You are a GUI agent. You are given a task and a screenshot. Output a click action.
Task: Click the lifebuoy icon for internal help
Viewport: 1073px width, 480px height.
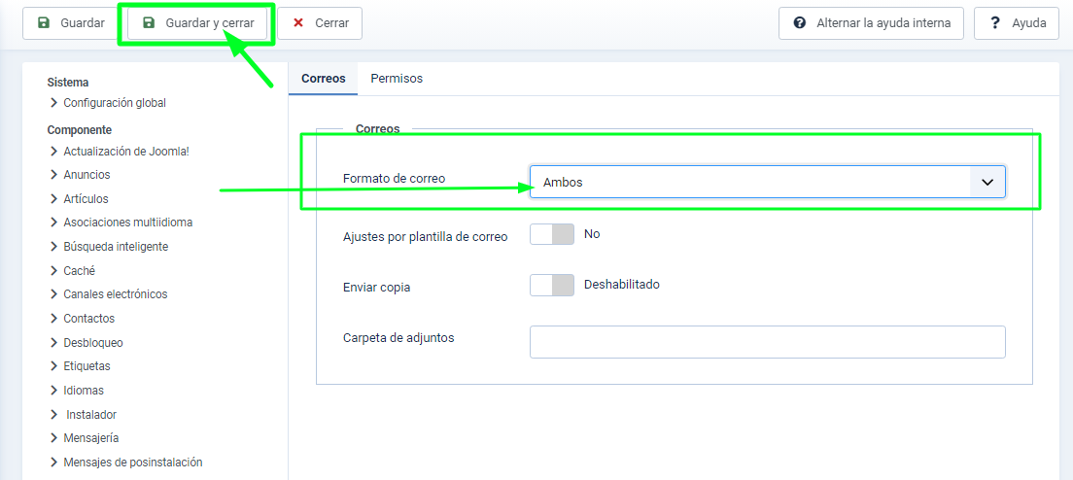pyautogui.click(x=800, y=22)
